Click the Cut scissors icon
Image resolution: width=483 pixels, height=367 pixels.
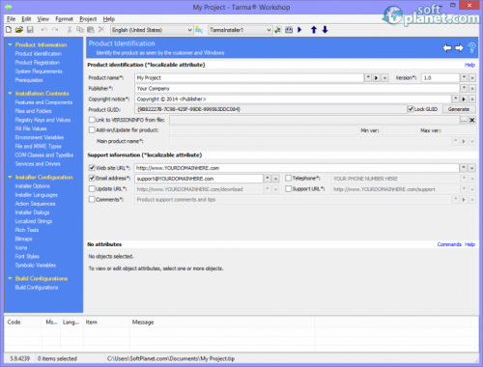coord(70,30)
